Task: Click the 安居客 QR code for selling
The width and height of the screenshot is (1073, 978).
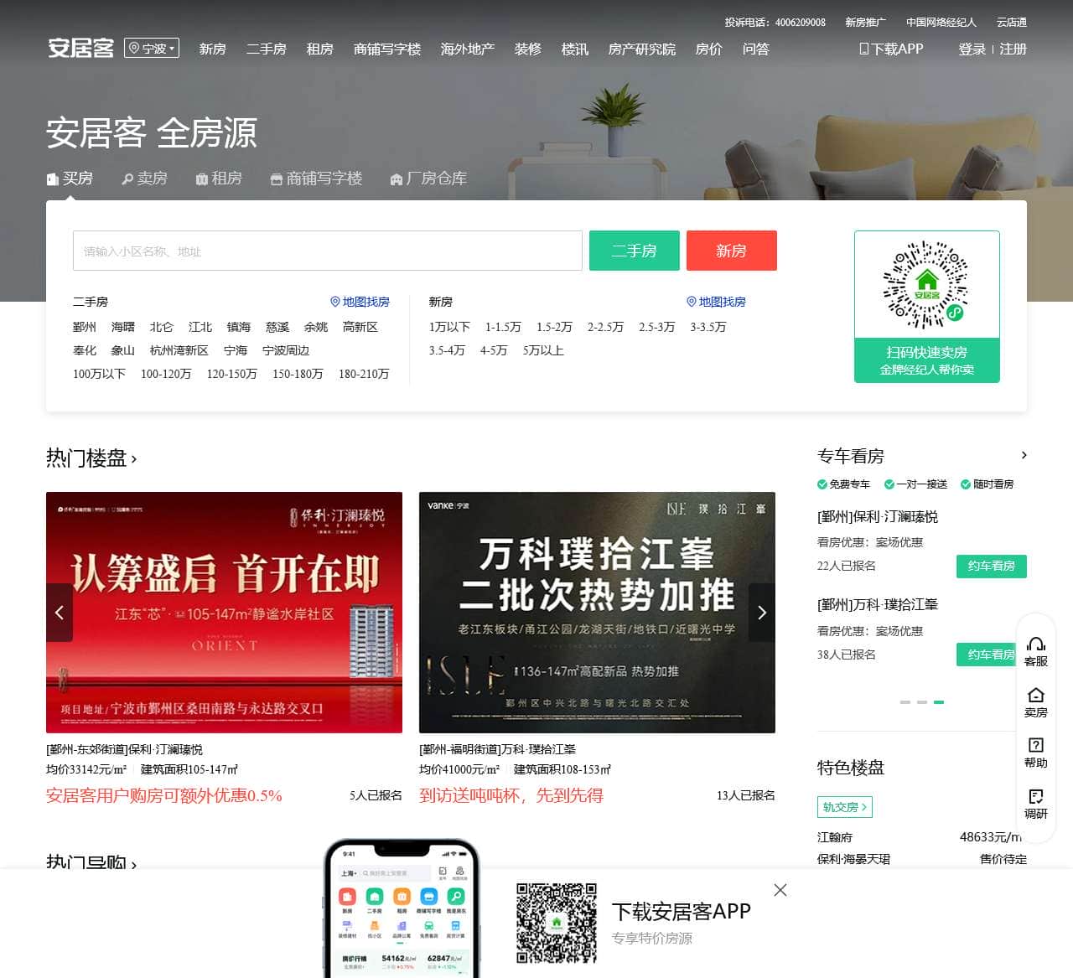Action: 927,285
